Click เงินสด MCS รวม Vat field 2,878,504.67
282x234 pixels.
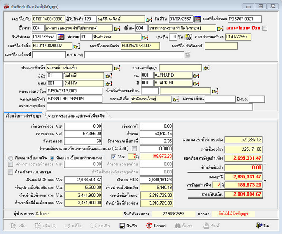coord(83,180)
